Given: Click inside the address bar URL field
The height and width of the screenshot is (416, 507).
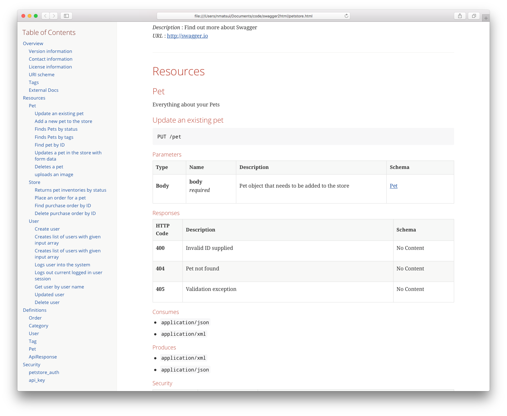Looking at the screenshot, I should 253,16.
